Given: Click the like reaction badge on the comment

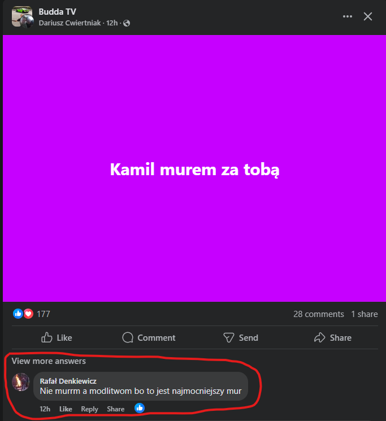Looking at the screenshot, I should tap(140, 407).
